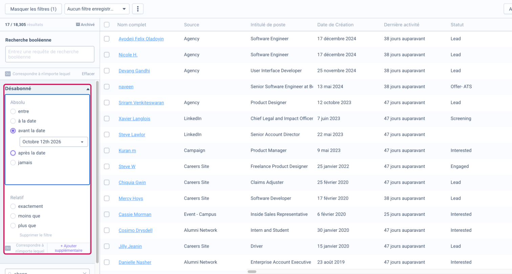Sort by Date de Création column header
The width and height of the screenshot is (512, 274).
coord(335,25)
